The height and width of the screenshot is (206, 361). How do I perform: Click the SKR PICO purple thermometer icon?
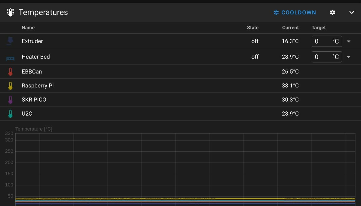click(x=10, y=100)
